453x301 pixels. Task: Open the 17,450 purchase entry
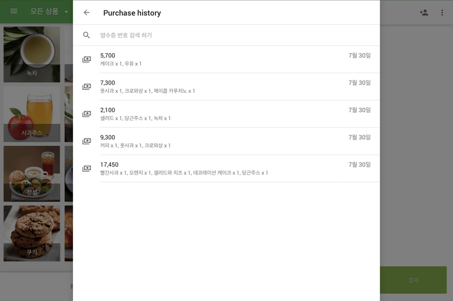[226, 168]
